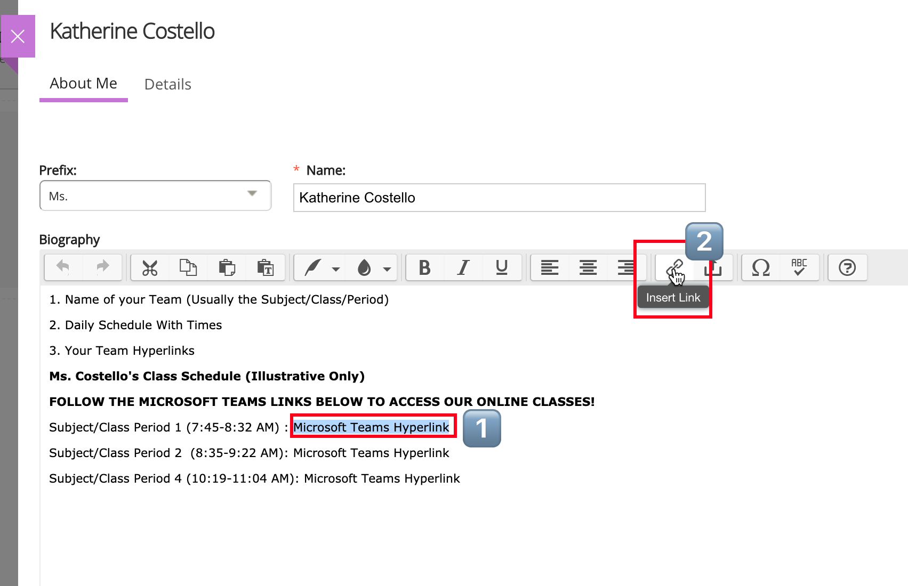
Task: Open the editor help question mark
Action: [x=847, y=267]
